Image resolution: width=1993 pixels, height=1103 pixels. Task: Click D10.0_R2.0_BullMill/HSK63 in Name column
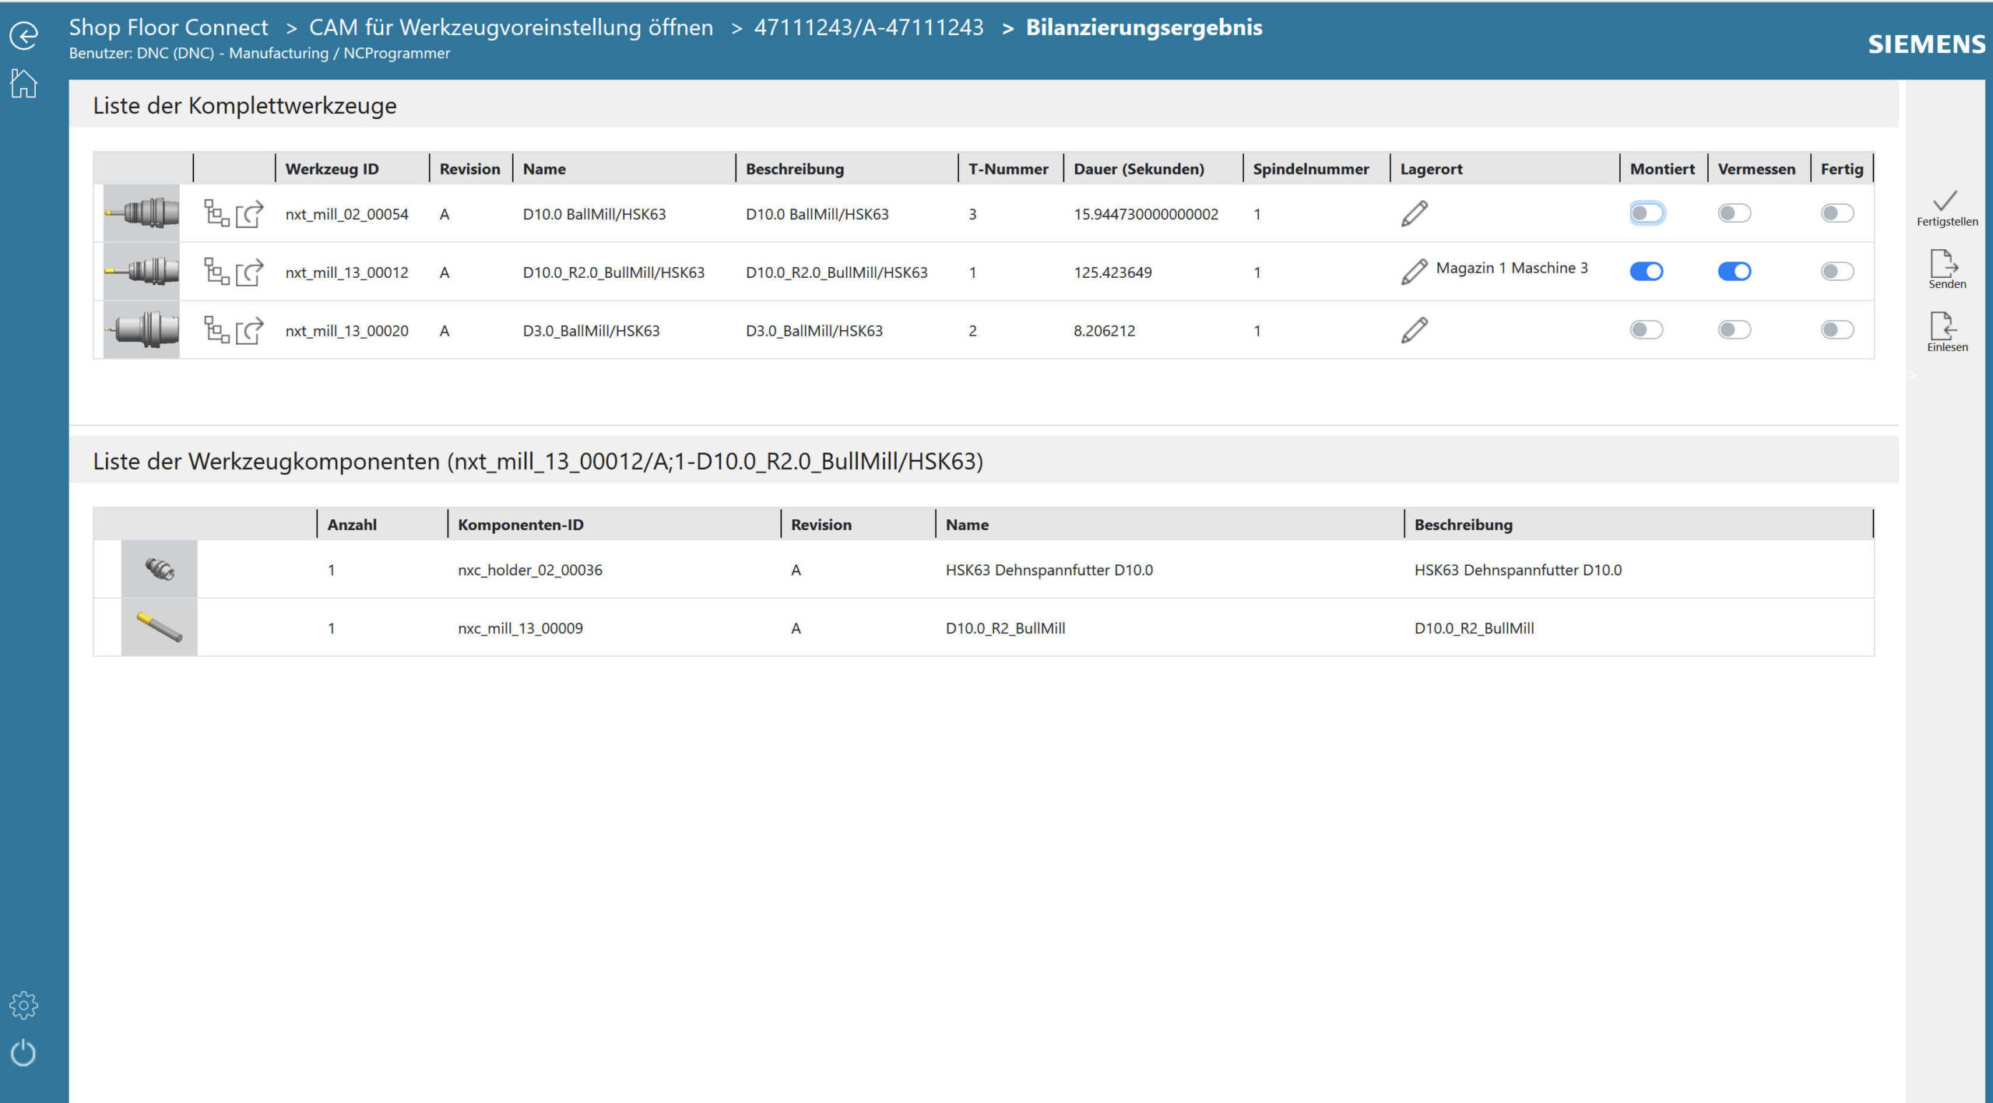613,272
